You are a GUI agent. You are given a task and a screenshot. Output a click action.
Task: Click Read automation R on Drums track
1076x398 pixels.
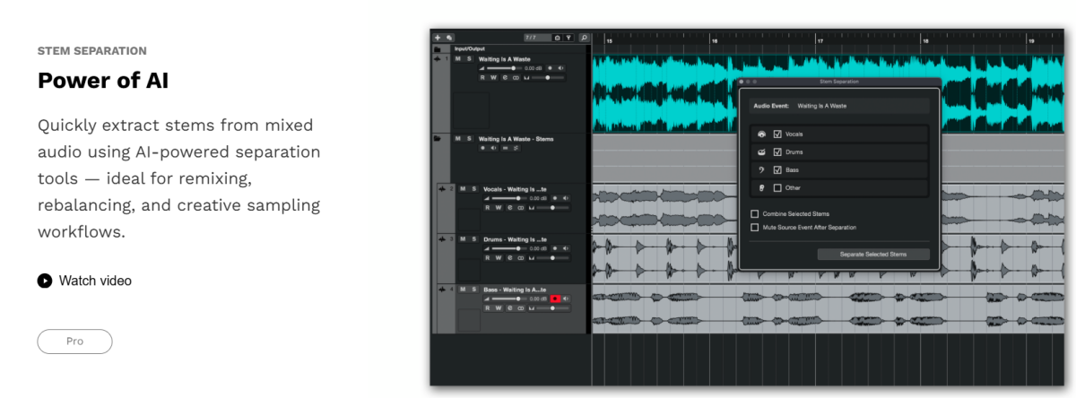tap(488, 258)
